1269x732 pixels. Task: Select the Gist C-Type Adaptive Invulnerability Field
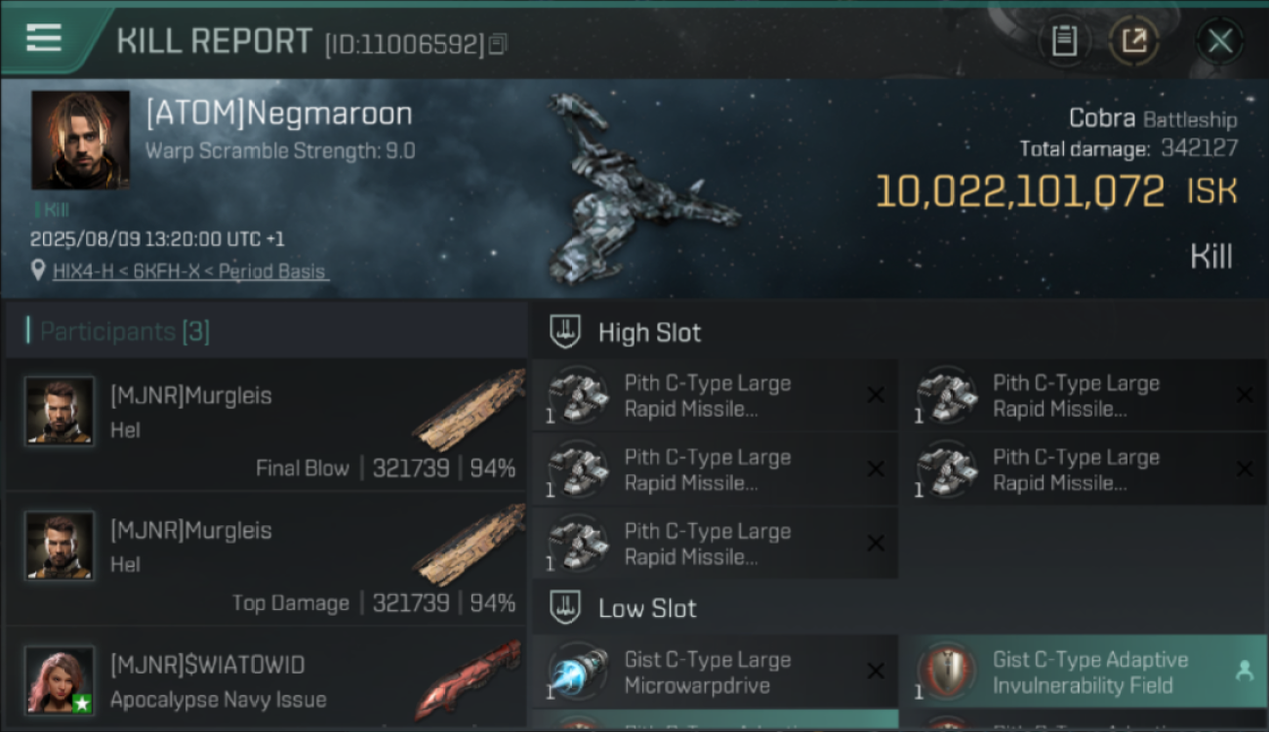[1084, 671]
